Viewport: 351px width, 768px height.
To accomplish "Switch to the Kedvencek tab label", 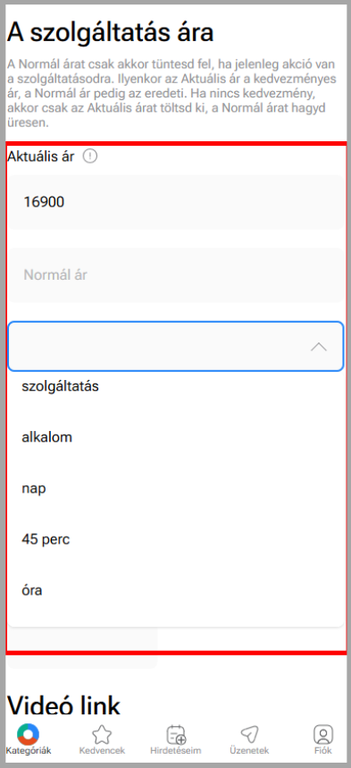I will pos(102,751).
